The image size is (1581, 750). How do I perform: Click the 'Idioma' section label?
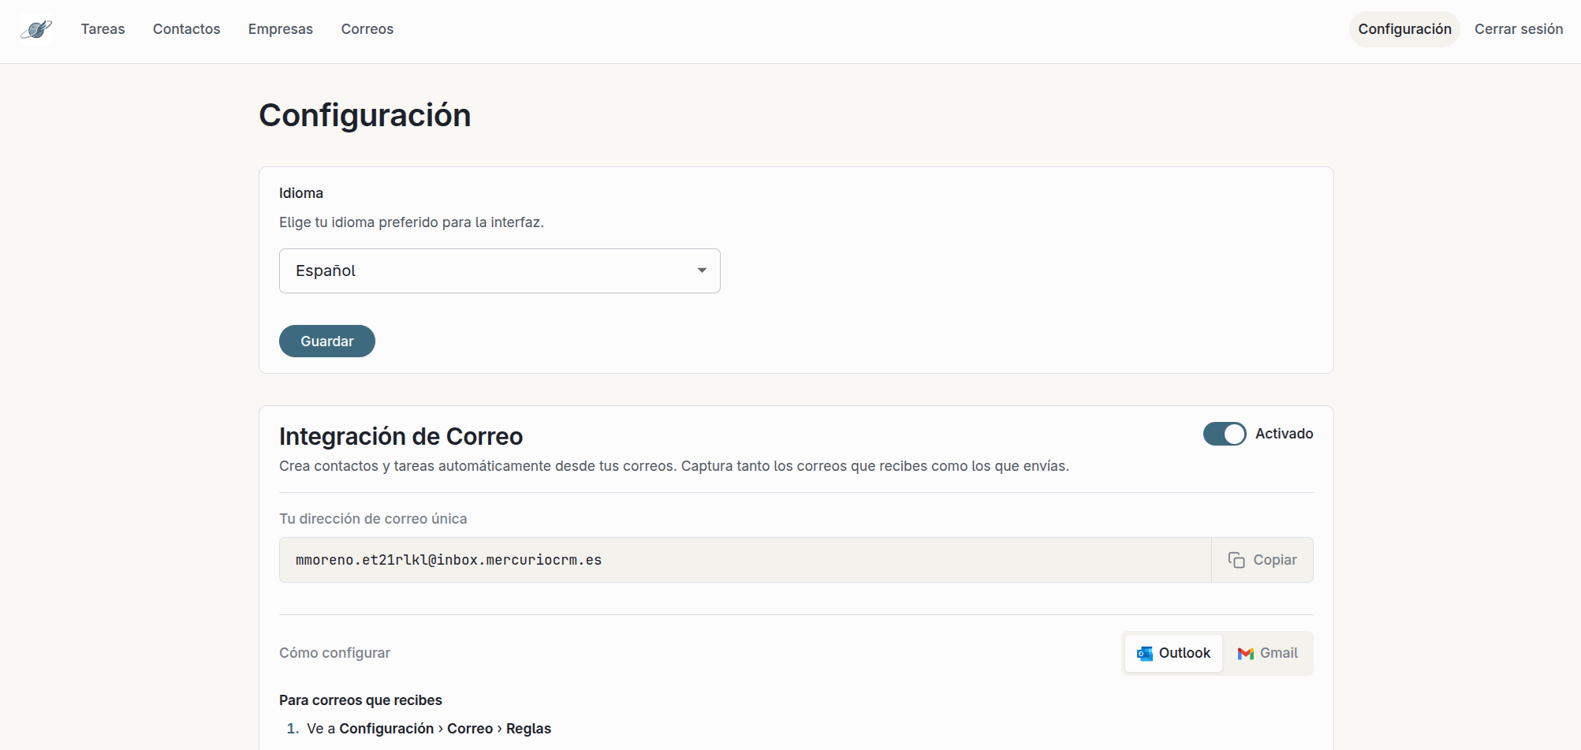coord(301,193)
